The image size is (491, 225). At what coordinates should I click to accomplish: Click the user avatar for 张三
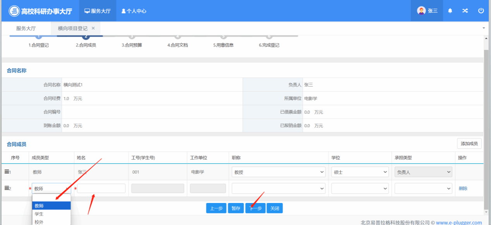pyautogui.click(x=421, y=11)
